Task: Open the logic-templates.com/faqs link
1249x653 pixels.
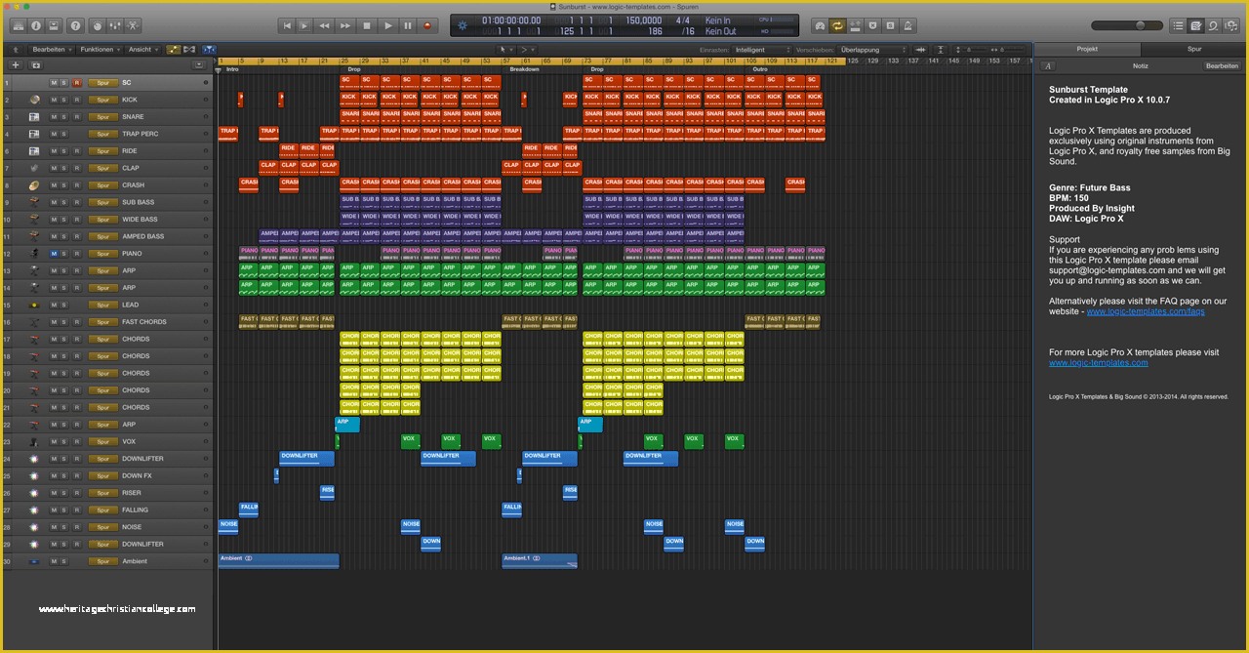Action: 1146,311
